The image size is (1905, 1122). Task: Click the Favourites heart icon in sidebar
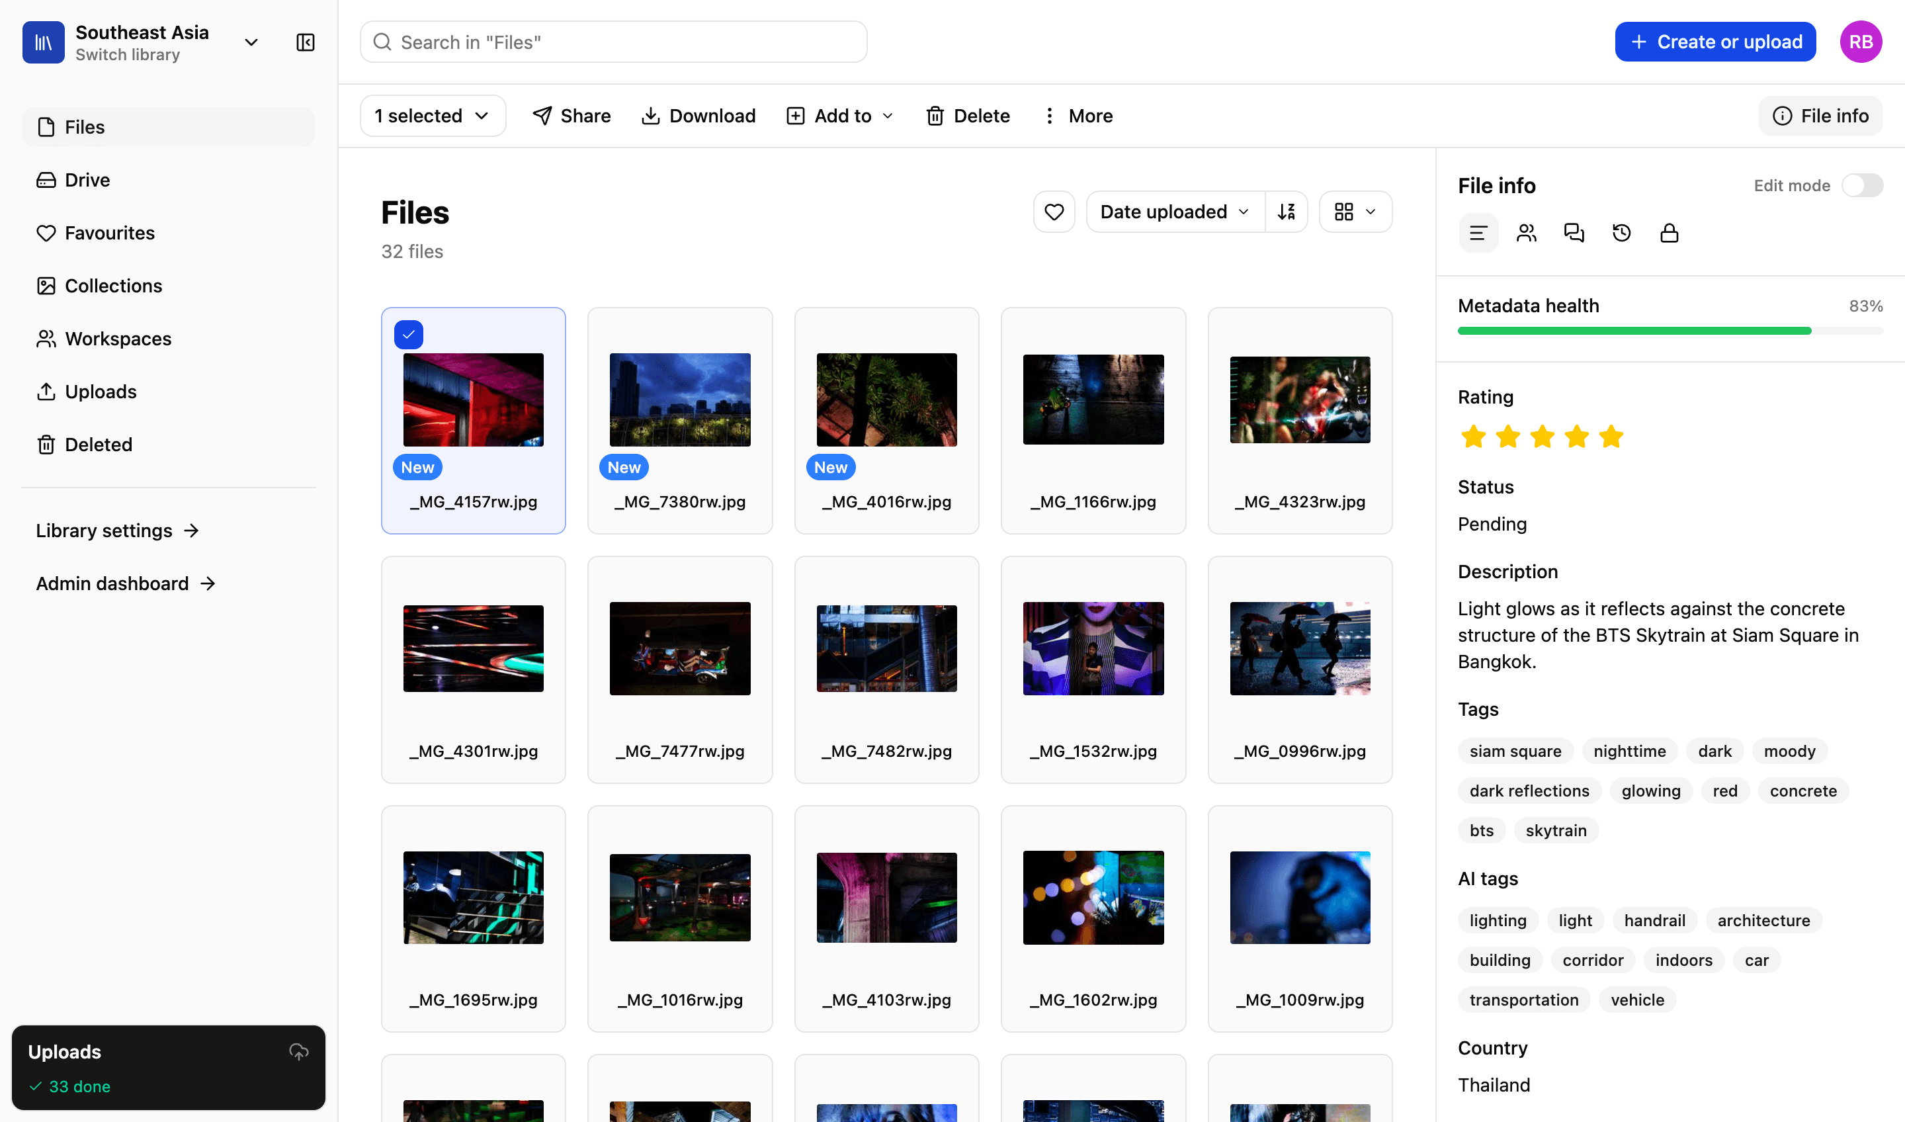click(x=46, y=233)
